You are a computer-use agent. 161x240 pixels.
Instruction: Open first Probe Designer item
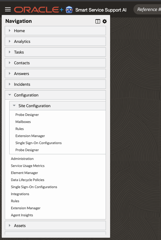tap(27, 115)
